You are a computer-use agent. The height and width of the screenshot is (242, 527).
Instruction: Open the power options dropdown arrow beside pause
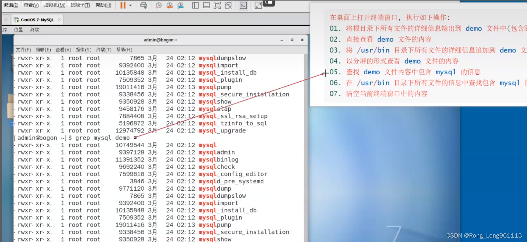(130, 5)
